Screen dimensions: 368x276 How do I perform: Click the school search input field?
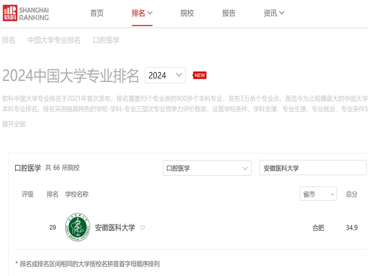click(x=313, y=168)
